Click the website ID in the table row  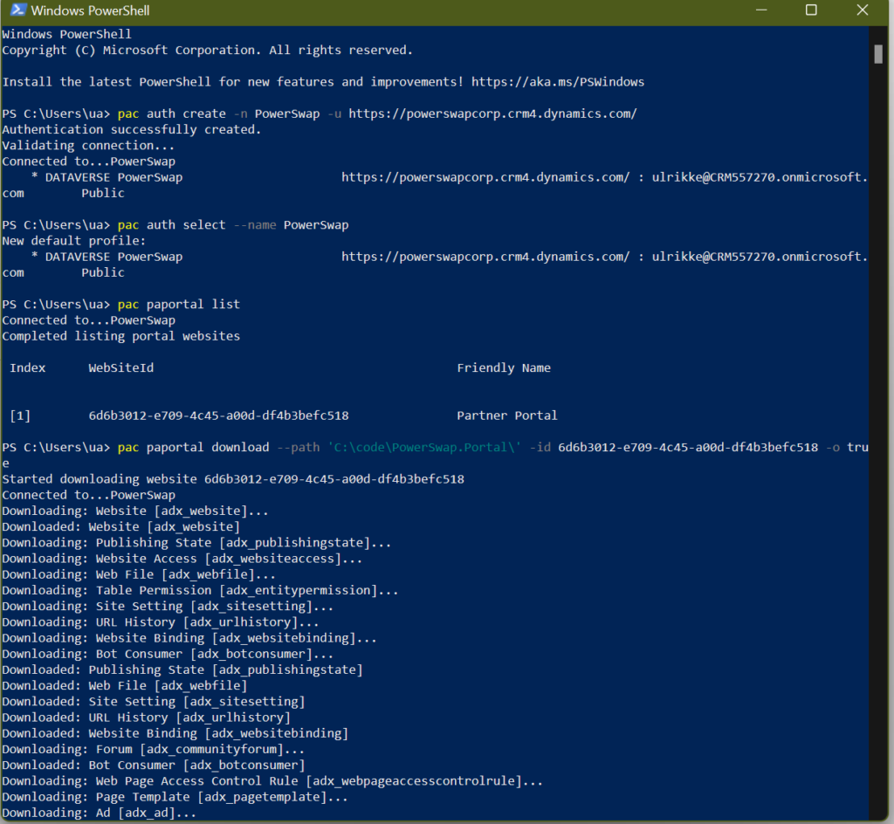point(219,416)
